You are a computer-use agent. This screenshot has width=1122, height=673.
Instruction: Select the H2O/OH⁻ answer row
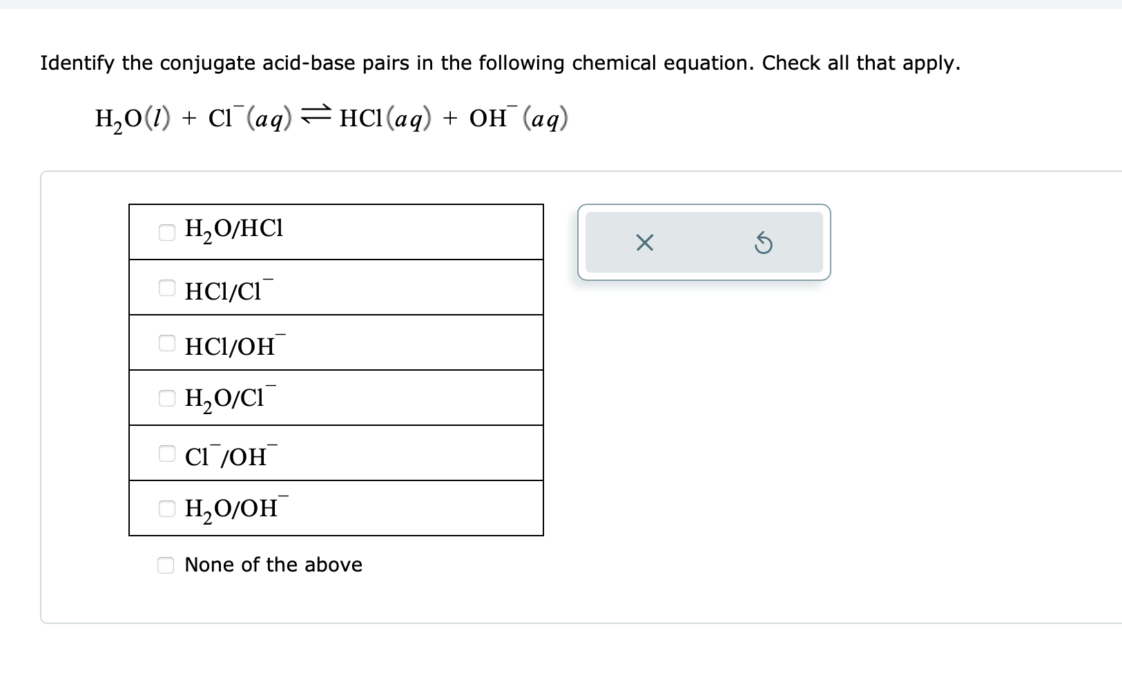pos(335,508)
